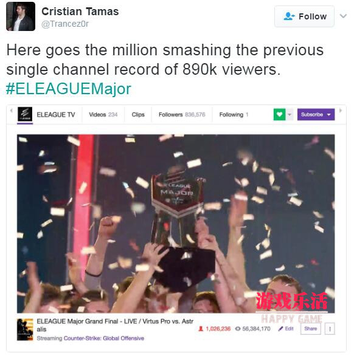This screenshot has height=356, width=354.
Task: Open Counter-Strike: Global Offensive game link
Action: click(x=104, y=338)
